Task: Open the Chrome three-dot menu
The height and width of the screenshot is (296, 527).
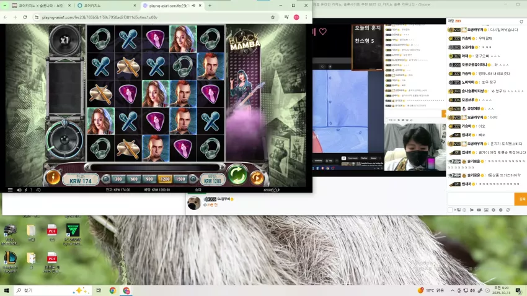Action: point(306,17)
